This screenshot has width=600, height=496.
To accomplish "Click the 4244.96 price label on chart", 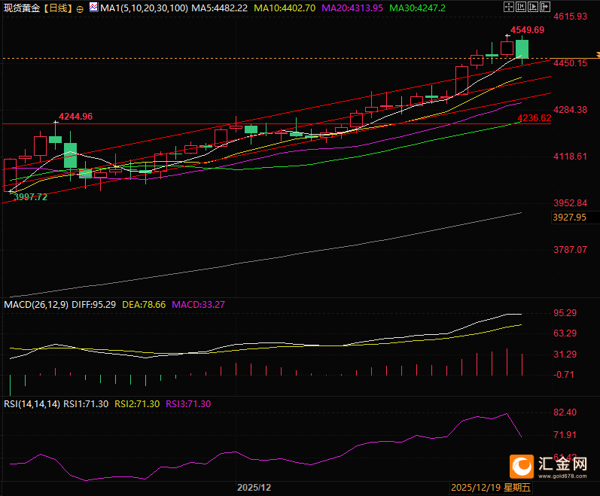I will 76,117.
